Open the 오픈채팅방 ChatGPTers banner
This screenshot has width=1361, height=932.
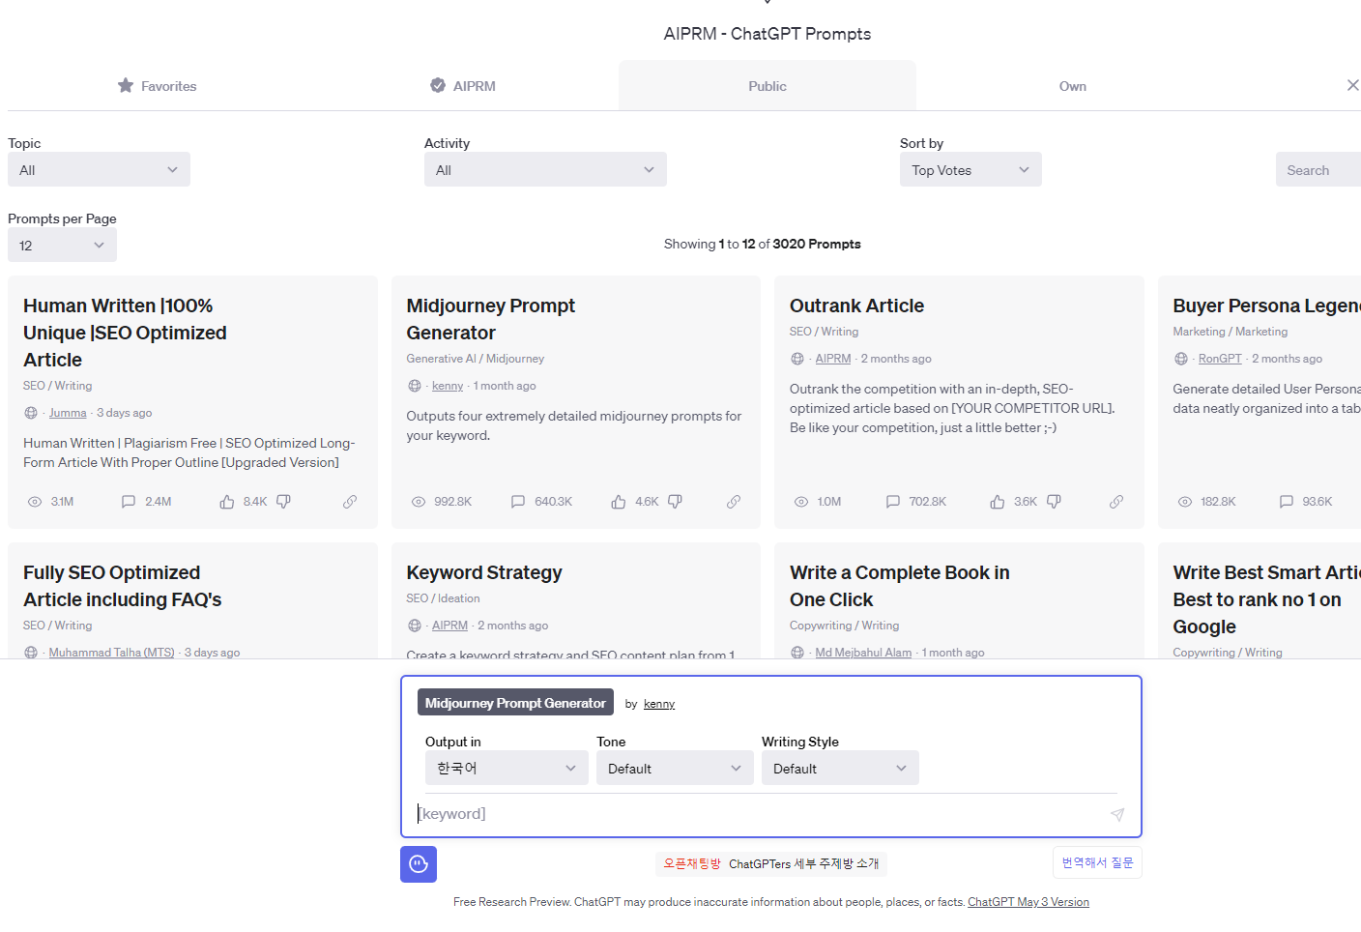771,863
